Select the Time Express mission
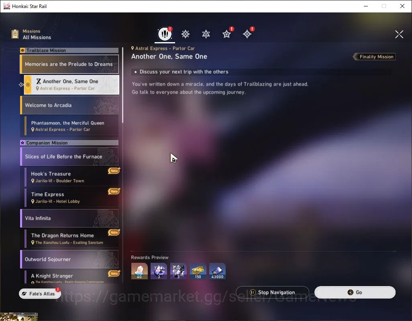The width and height of the screenshot is (412, 321). pos(71,197)
